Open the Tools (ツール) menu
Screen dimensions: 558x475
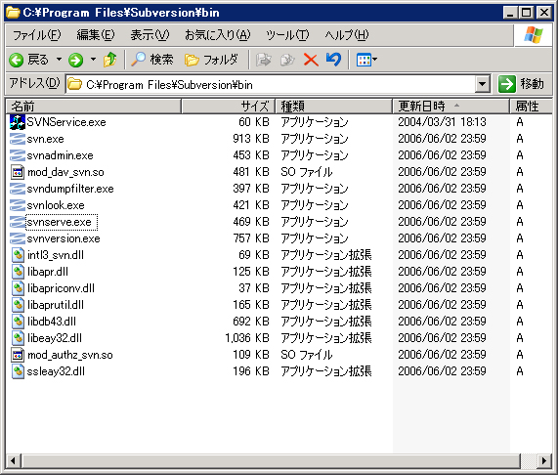[287, 35]
